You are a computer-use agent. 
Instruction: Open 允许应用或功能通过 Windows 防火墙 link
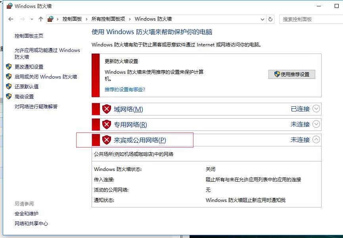(x=47, y=54)
